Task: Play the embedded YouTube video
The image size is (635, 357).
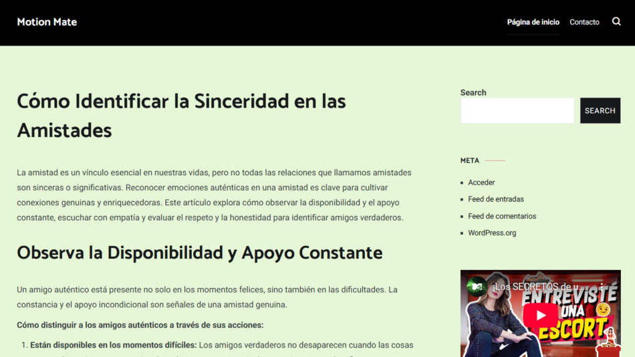Action: (540, 315)
